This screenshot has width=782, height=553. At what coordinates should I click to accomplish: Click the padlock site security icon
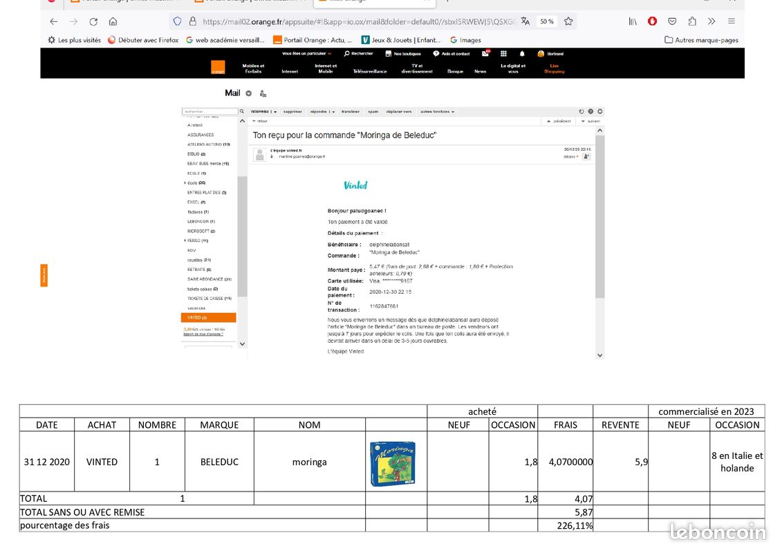[192, 21]
